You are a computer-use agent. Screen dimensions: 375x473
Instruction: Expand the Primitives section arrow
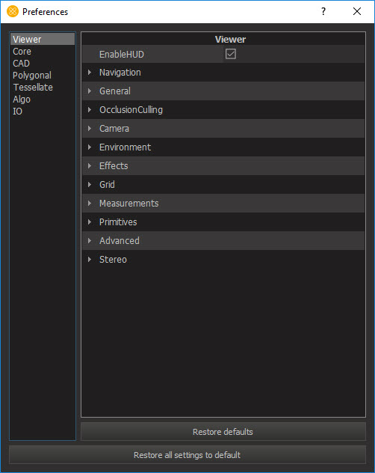pos(90,222)
